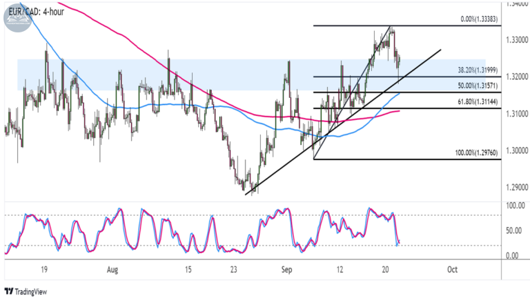This screenshot has width=530, height=298.
Task: Select the 0.00%(1.33383) Fibonacci label
Action: tap(479, 19)
